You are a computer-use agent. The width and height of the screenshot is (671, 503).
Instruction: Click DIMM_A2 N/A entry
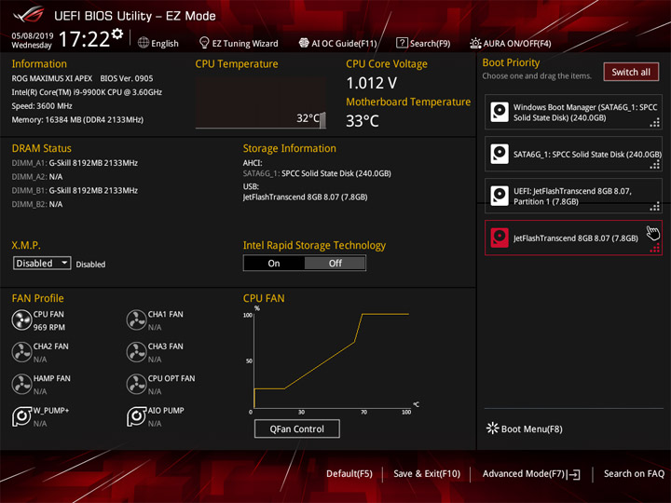[37, 177]
